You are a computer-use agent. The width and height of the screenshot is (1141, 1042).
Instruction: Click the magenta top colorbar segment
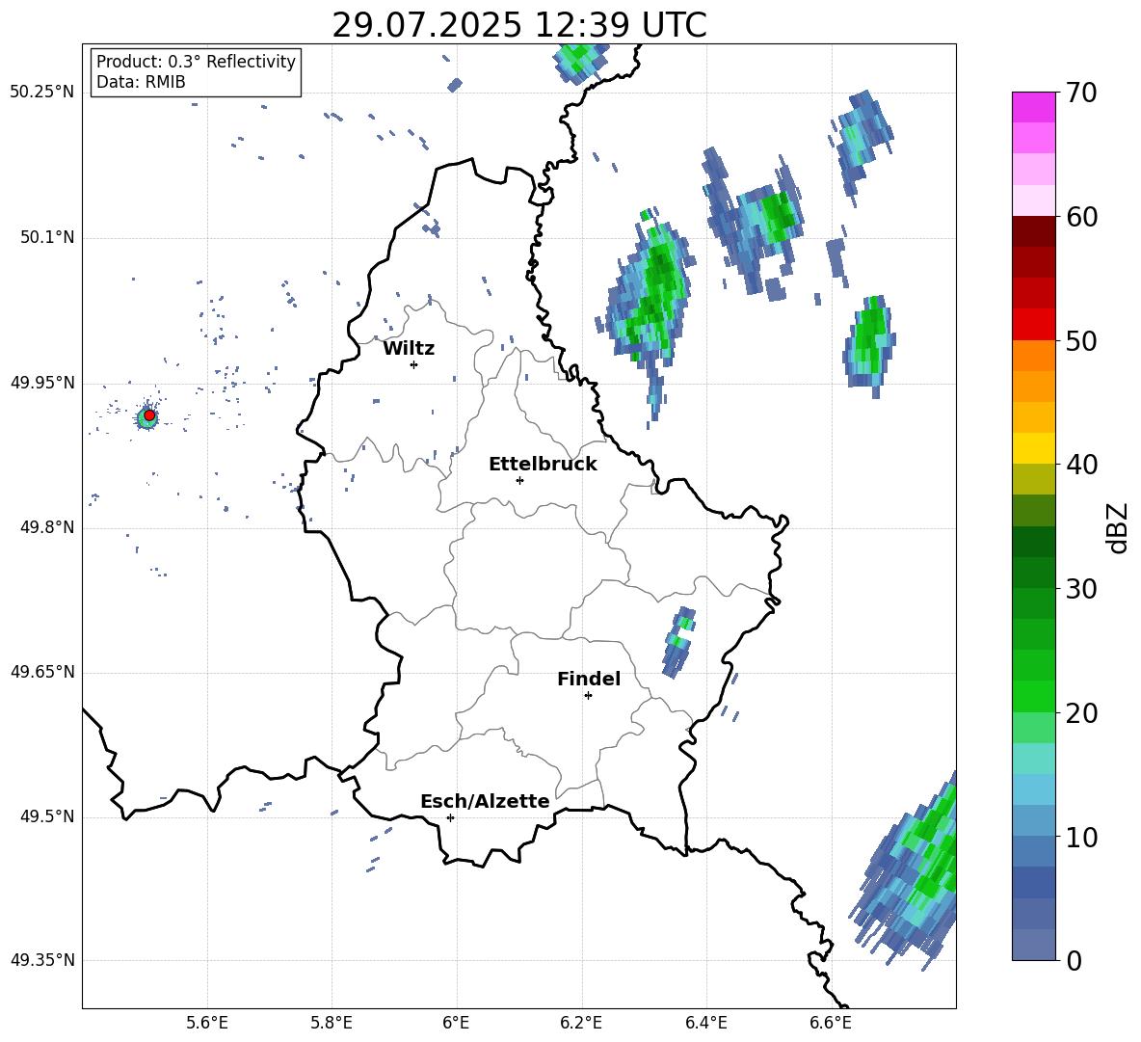(x=1033, y=107)
